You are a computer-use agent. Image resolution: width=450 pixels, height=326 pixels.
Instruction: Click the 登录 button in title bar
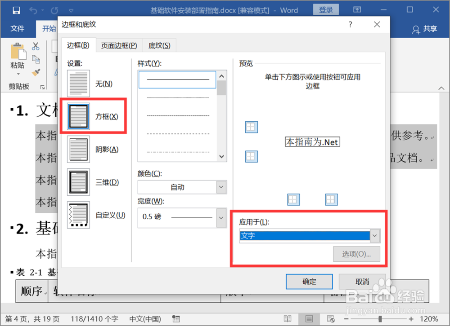(x=325, y=9)
